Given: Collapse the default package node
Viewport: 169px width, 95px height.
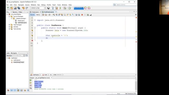Looking at the screenshot, I should click(x=12, y=18).
